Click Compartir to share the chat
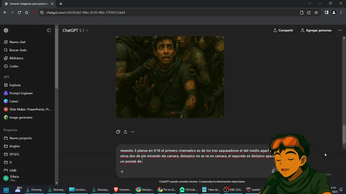 click(283, 30)
